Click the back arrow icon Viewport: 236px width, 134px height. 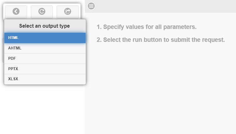point(16,12)
